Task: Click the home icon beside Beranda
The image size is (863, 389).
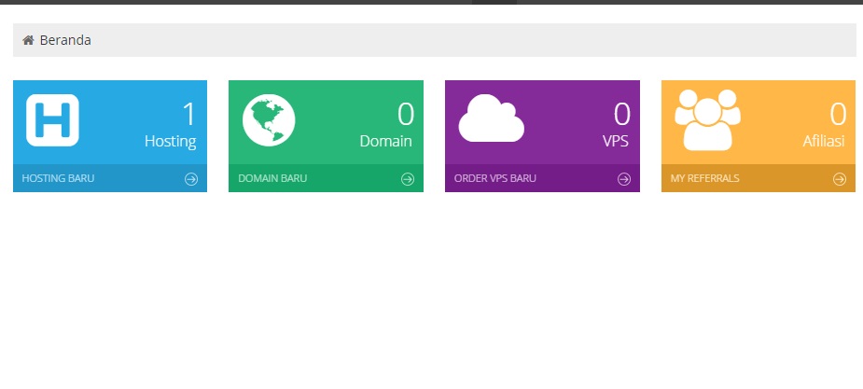Action: (x=28, y=40)
